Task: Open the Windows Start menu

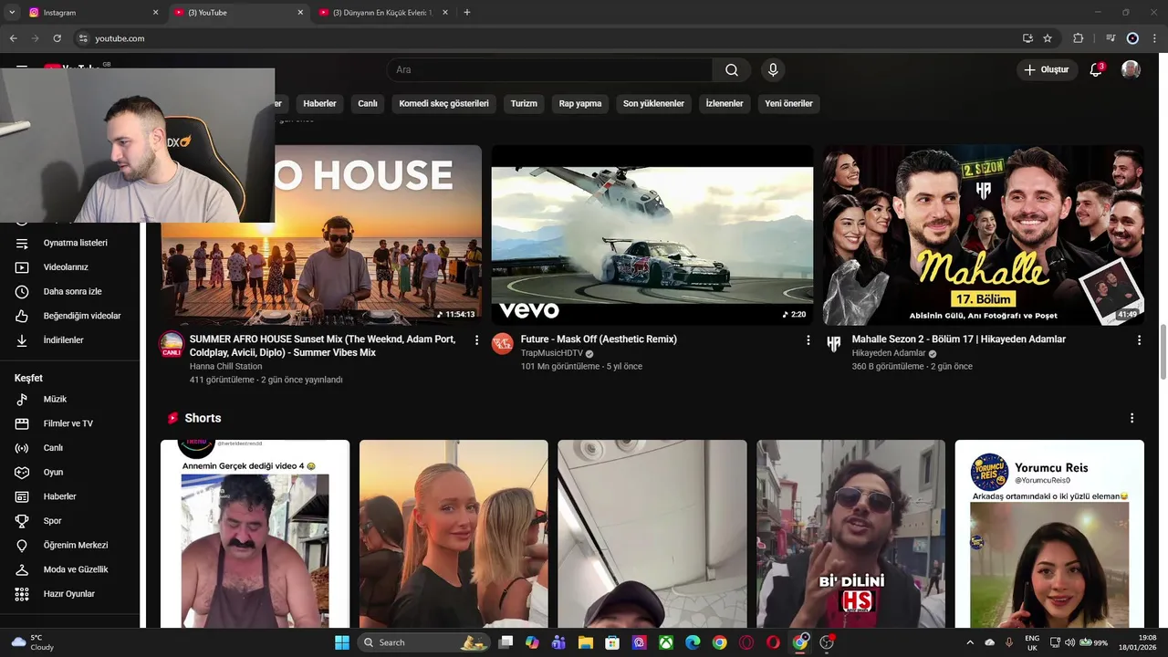Action: pyautogui.click(x=342, y=642)
